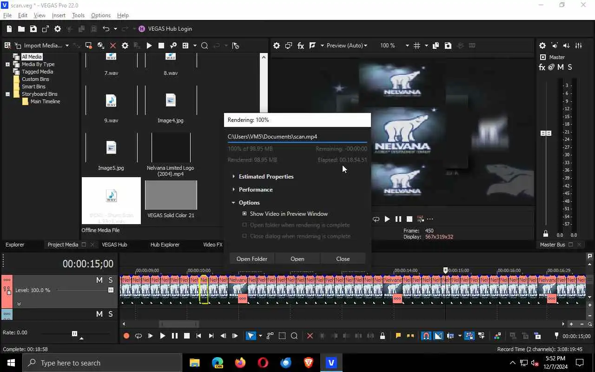Click the search media magnifier icon
Image resolution: width=595 pixels, height=372 pixels.
pos(205,46)
